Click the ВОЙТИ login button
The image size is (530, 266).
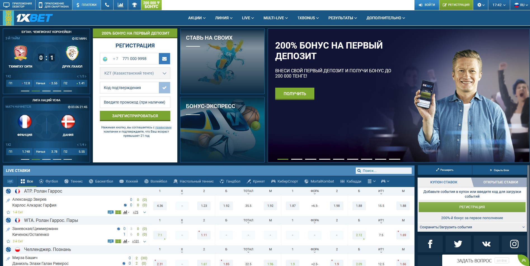click(427, 5)
